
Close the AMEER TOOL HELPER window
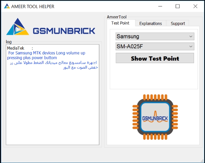click(x=195, y=6)
